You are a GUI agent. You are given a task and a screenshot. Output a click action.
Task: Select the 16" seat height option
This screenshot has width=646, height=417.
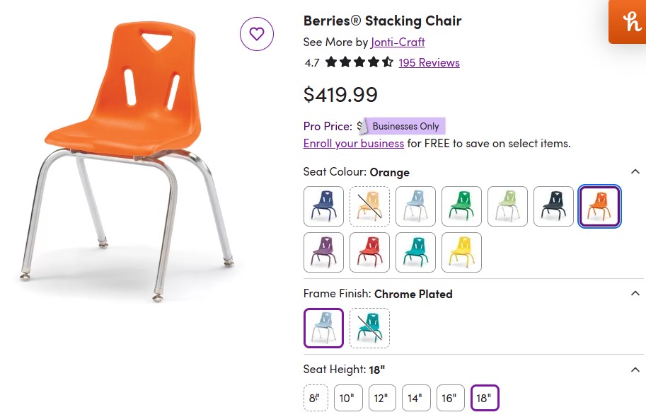point(450,398)
